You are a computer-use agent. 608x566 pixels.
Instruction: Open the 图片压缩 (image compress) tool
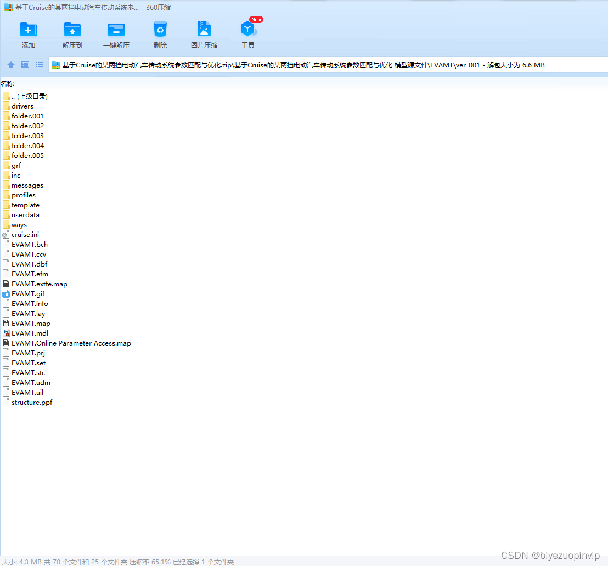coord(204,29)
